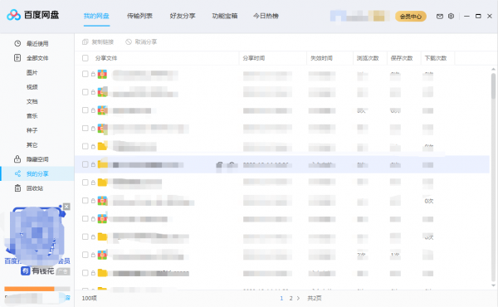Go to page 1 in pagination
Viewport: 498px width, 307px height.
[x=281, y=298]
